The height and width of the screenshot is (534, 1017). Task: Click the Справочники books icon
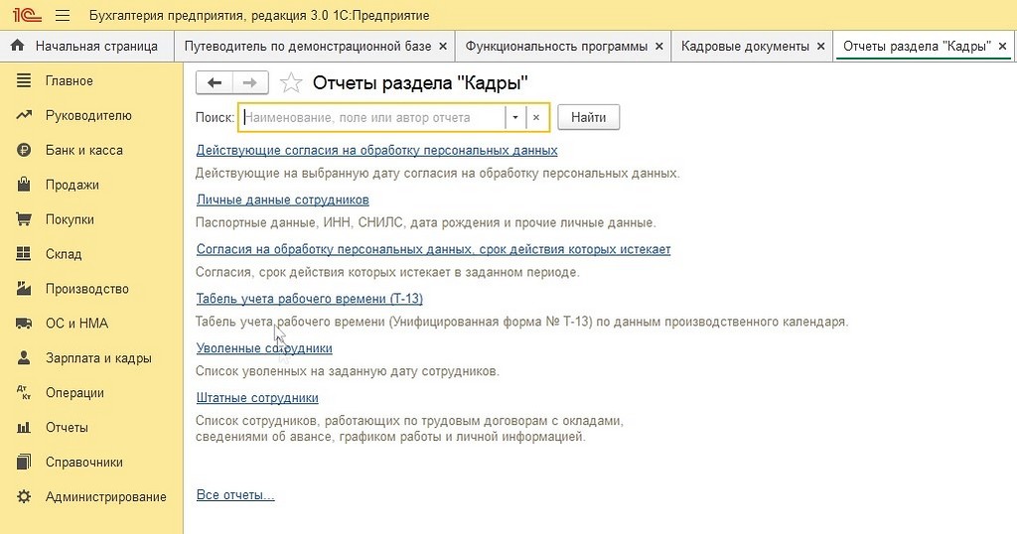[24, 463]
